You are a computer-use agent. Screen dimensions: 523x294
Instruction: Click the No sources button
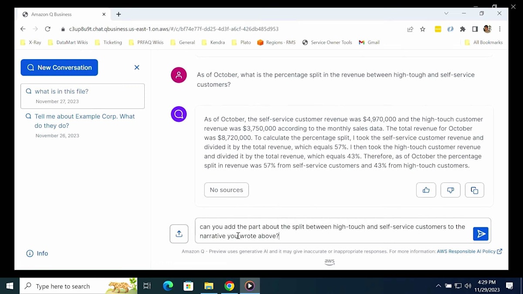(x=226, y=190)
